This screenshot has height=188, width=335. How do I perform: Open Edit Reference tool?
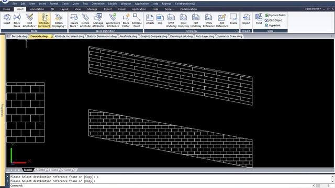[x=222, y=20]
